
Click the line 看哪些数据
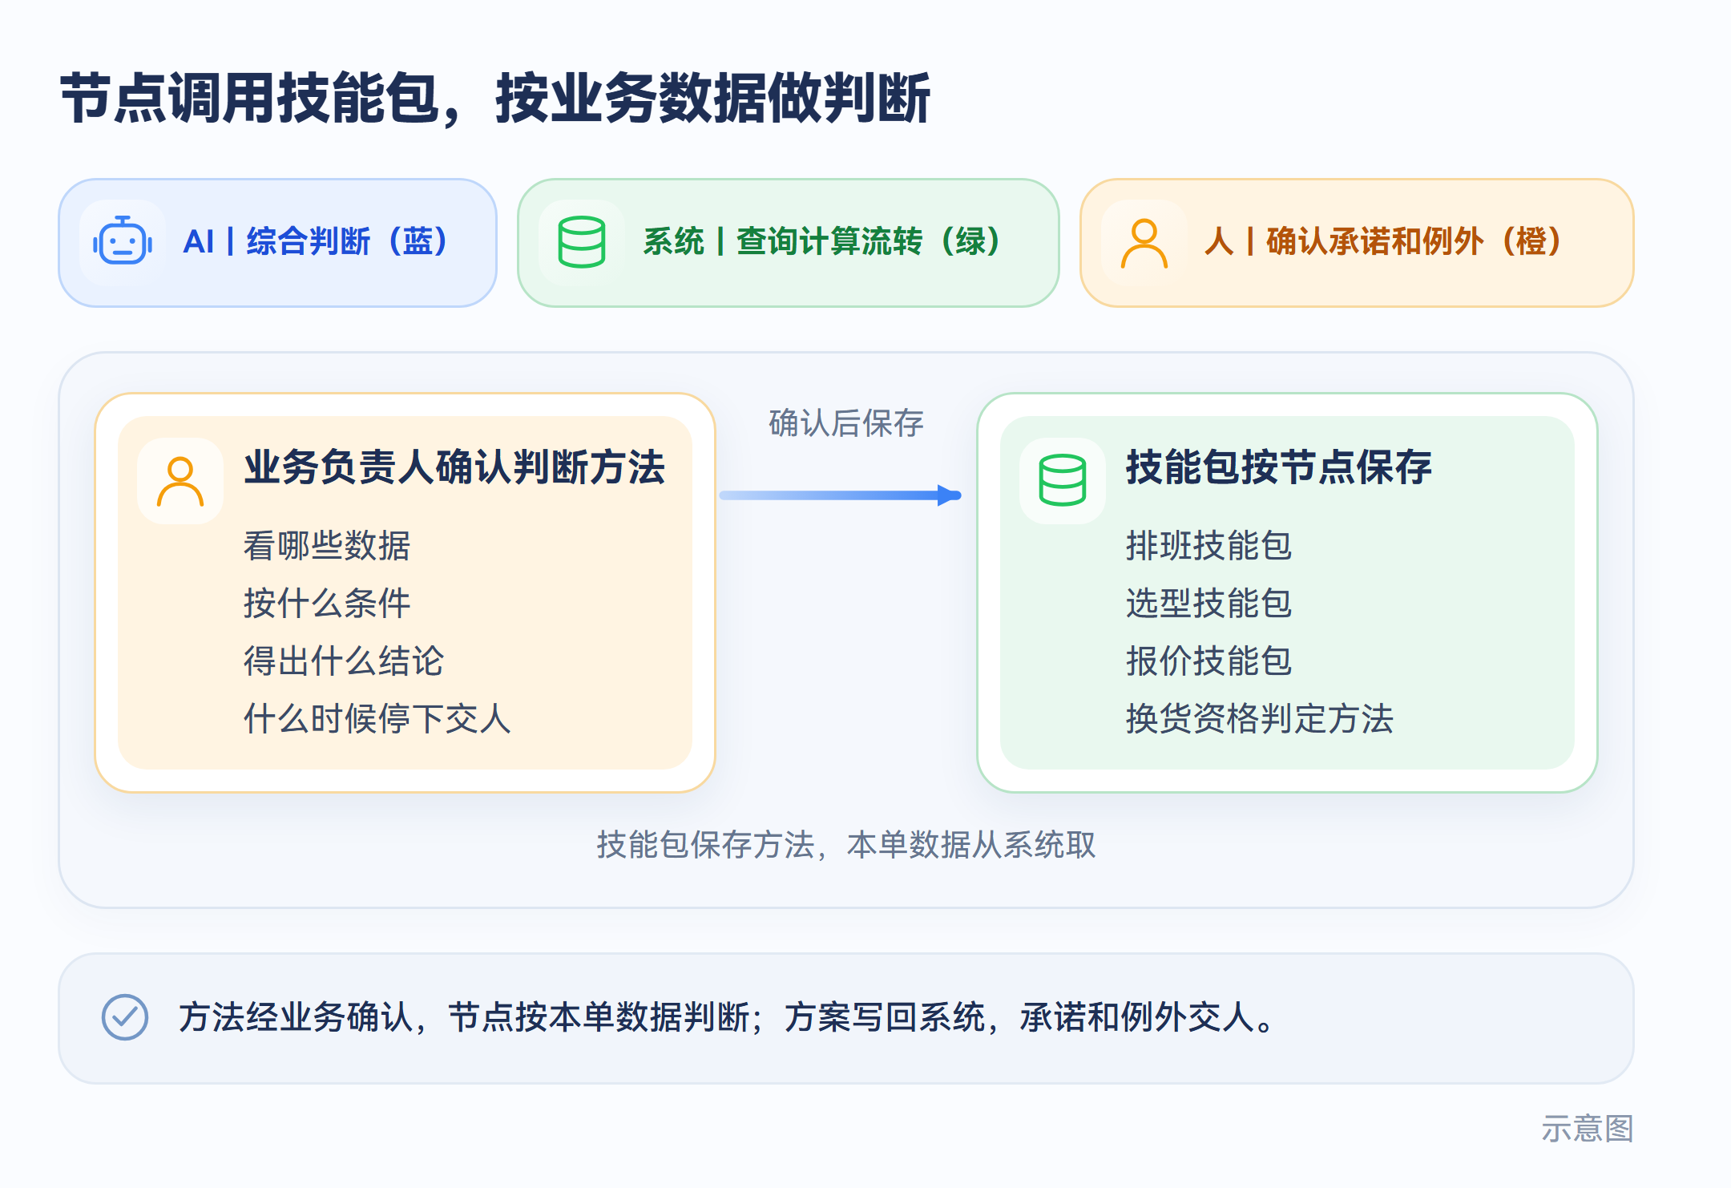tap(327, 546)
